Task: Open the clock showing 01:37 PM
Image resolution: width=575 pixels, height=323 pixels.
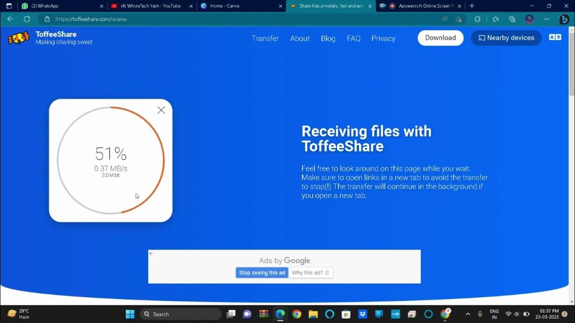Action: [547, 314]
